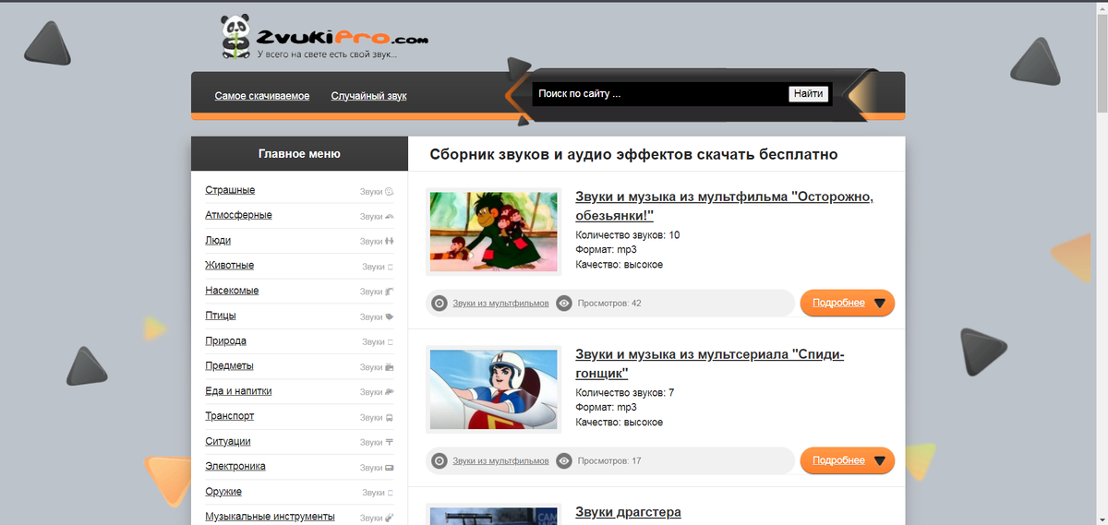The height and width of the screenshot is (525, 1108).
Task: Click the eye icon beside Просмотров: 17
Action: click(564, 460)
